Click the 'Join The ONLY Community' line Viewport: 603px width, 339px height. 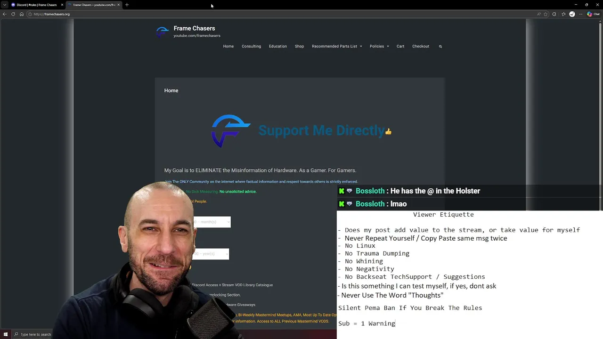pyautogui.click(x=261, y=182)
